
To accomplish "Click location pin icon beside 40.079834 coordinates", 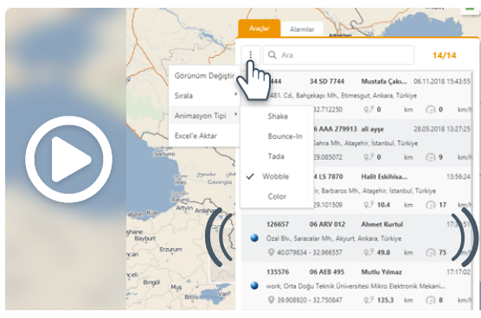I will click(271, 252).
